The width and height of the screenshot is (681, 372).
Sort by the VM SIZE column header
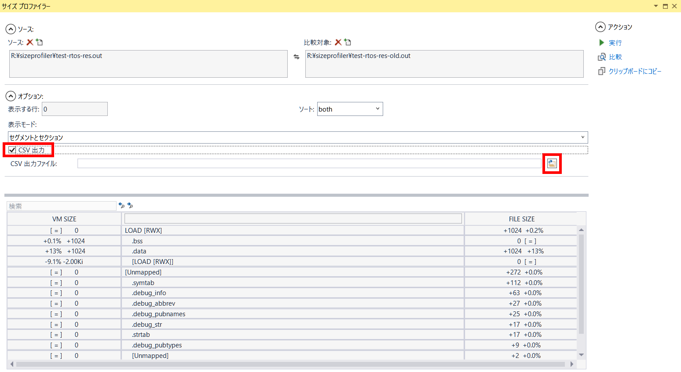pyautogui.click(x=64, y=219)
